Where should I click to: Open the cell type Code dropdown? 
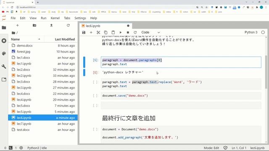150,32
